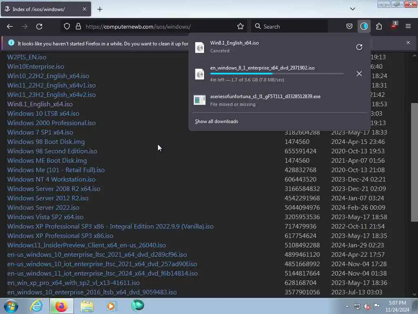Dismiss the Firefox refresh notification bar
The height and width of the screenshot is (314, 418).
coord(408,43)
